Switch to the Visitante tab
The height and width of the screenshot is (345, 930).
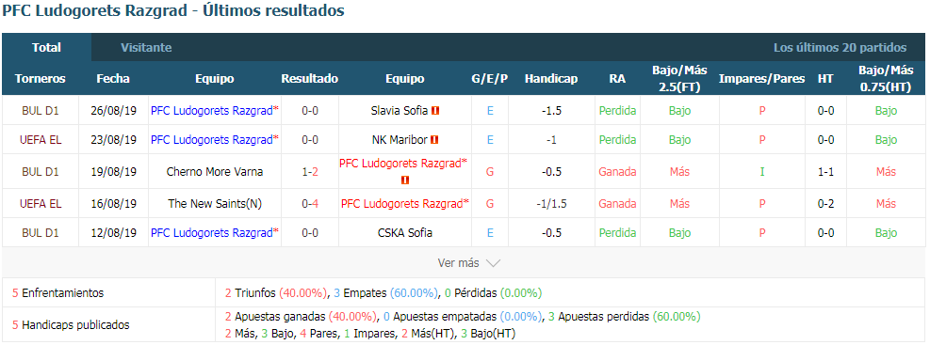[x=146, y=48]
